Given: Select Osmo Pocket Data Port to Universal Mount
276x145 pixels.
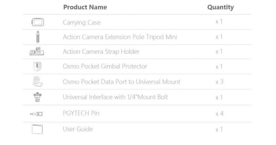Looking at the screenshot, I should [121, 82].
